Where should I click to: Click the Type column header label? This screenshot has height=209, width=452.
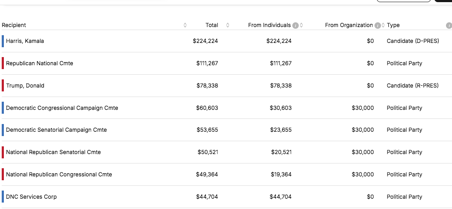[x=393, y=25]
